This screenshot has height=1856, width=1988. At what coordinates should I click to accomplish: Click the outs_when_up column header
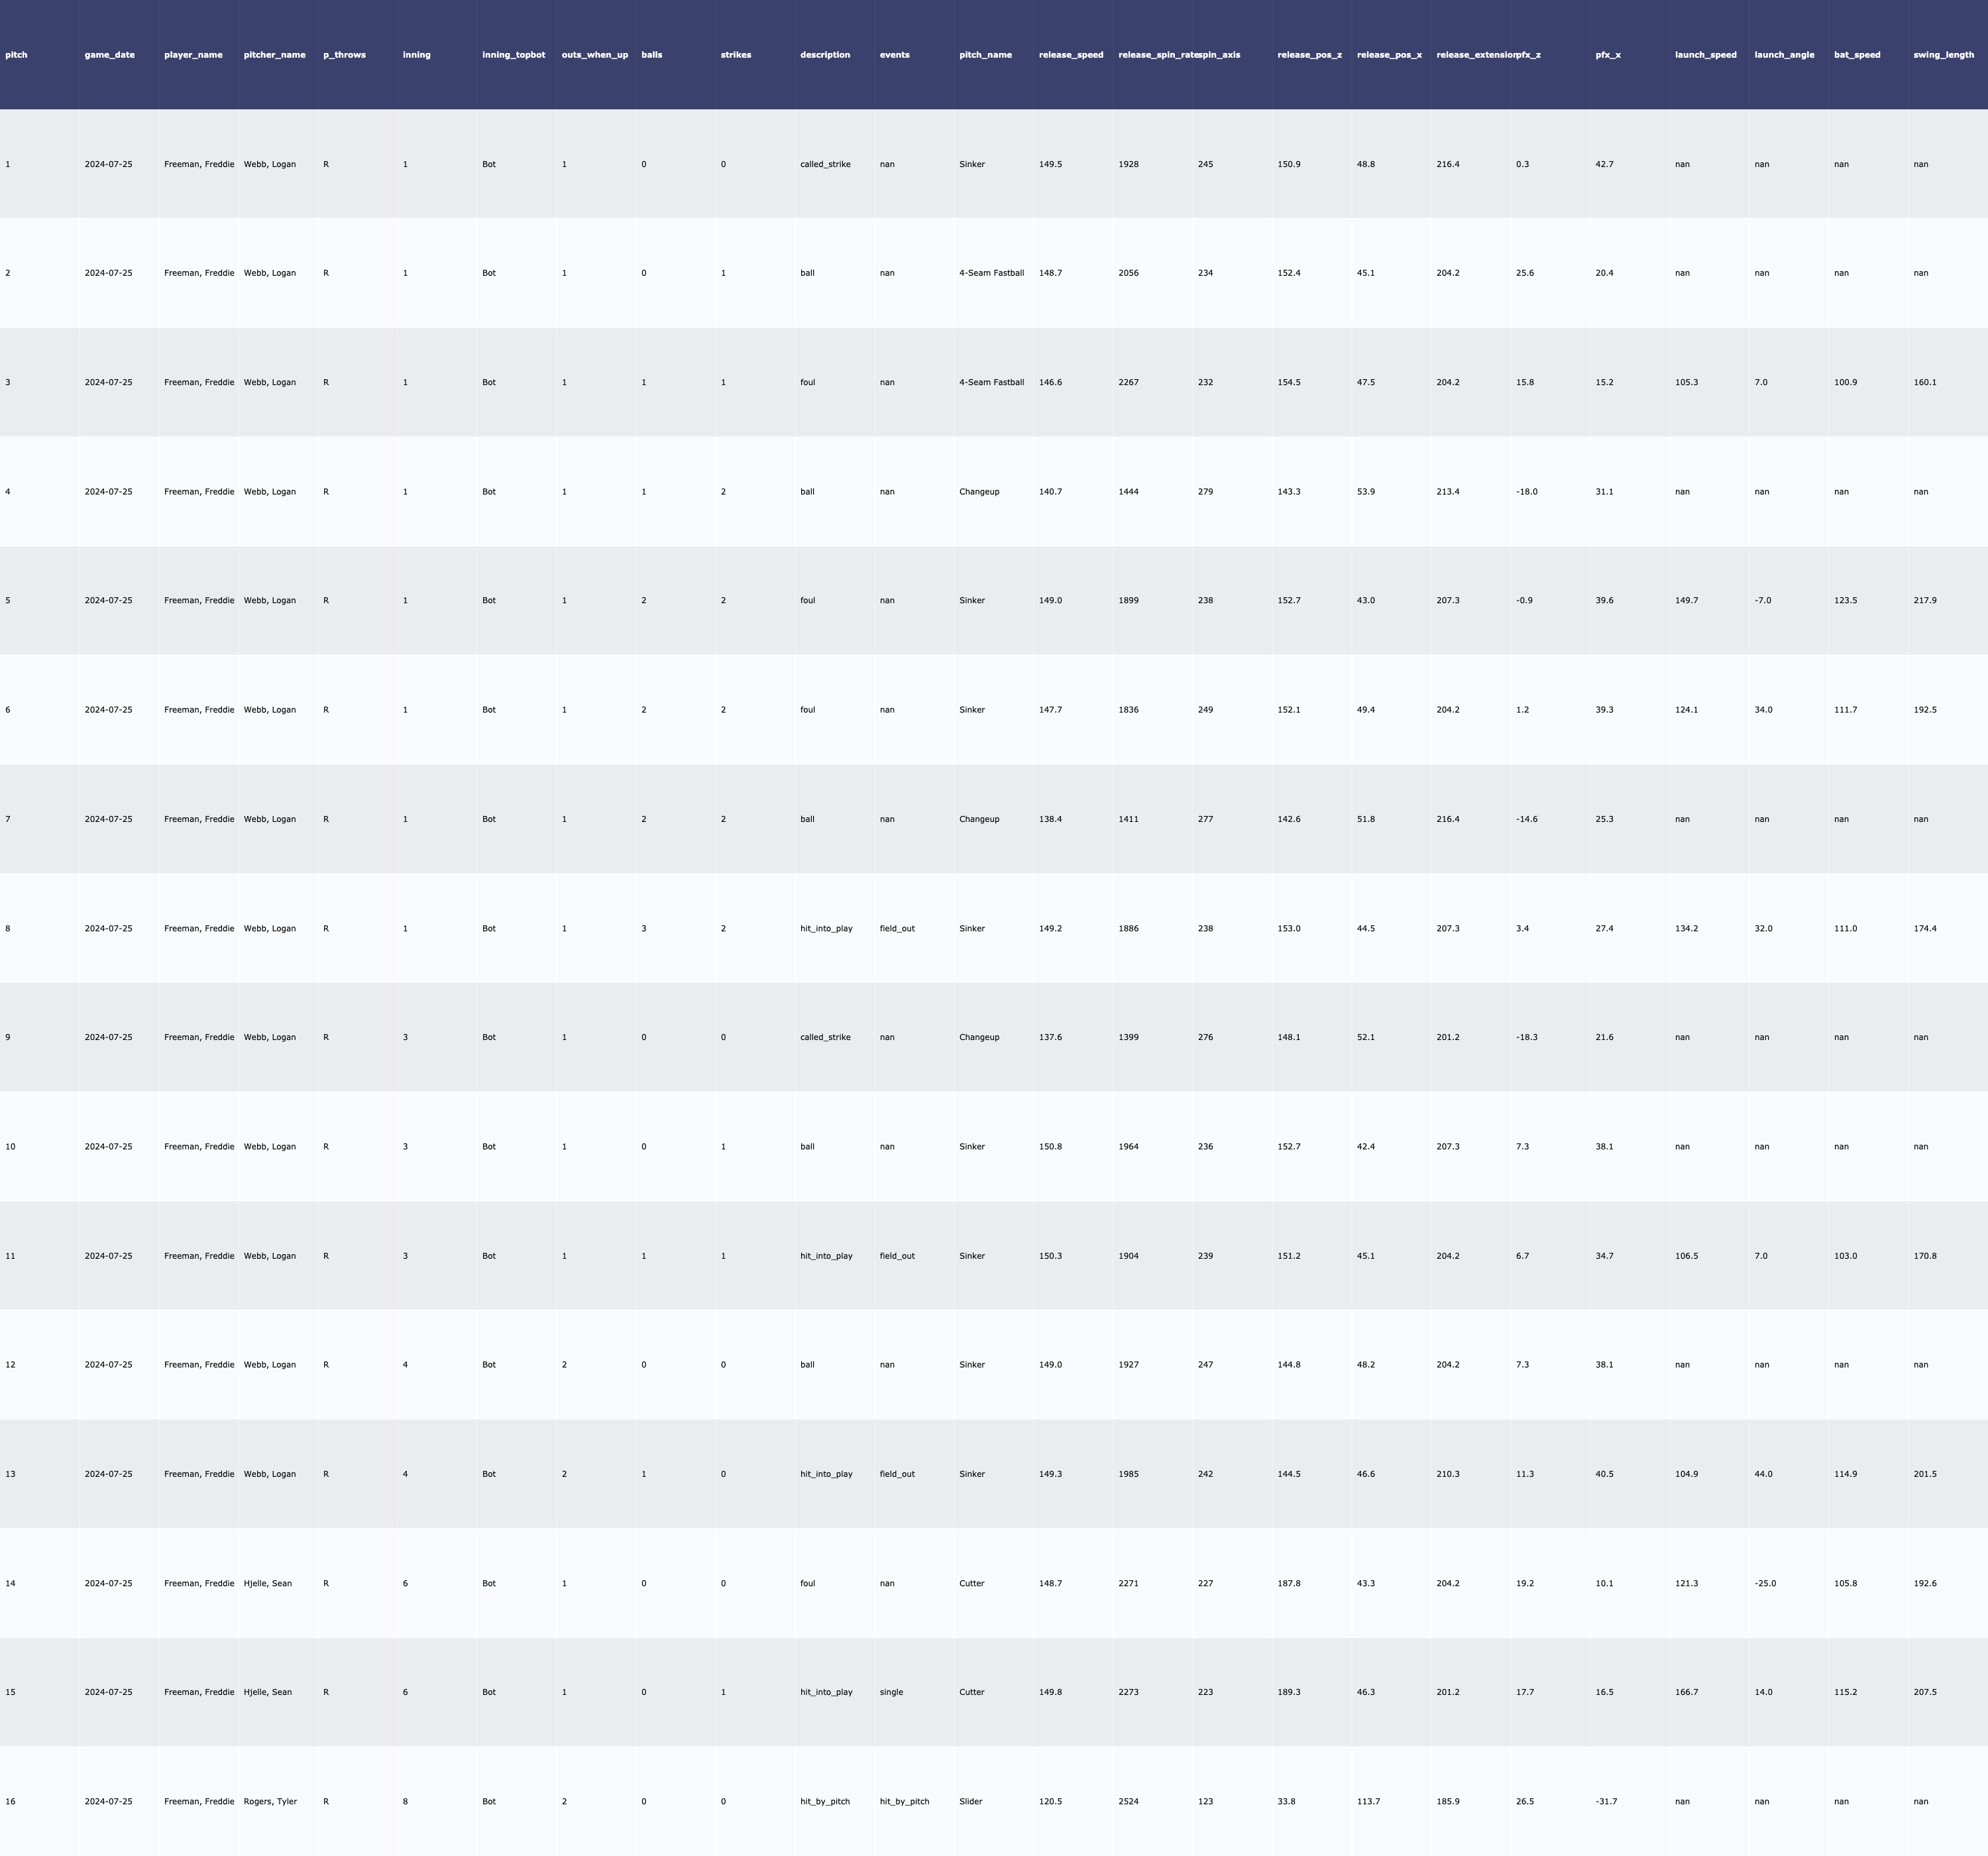click(x=594, y=55)
